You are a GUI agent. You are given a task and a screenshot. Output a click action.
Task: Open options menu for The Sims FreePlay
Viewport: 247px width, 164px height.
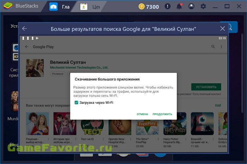[158, 139]
